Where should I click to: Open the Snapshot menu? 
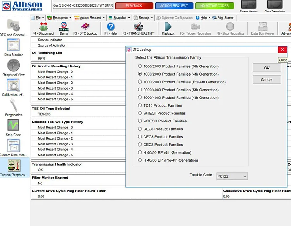119,18
